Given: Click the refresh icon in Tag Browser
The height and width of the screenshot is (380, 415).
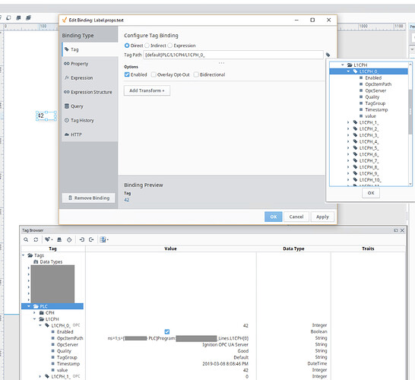Looking at the screenshot, I should coord(36,239).
